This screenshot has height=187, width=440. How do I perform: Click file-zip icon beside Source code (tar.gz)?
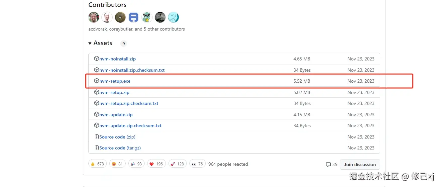coord(96,147)
